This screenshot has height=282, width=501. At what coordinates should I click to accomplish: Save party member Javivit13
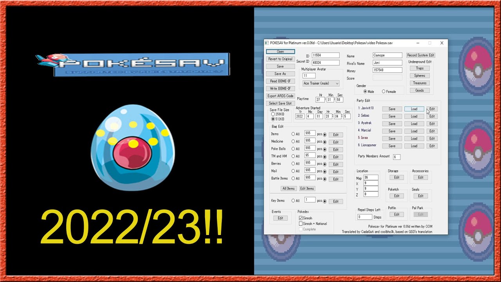pos(392,109)
